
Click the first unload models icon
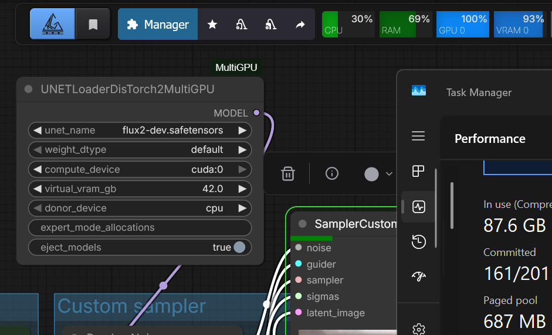point(242,24)
